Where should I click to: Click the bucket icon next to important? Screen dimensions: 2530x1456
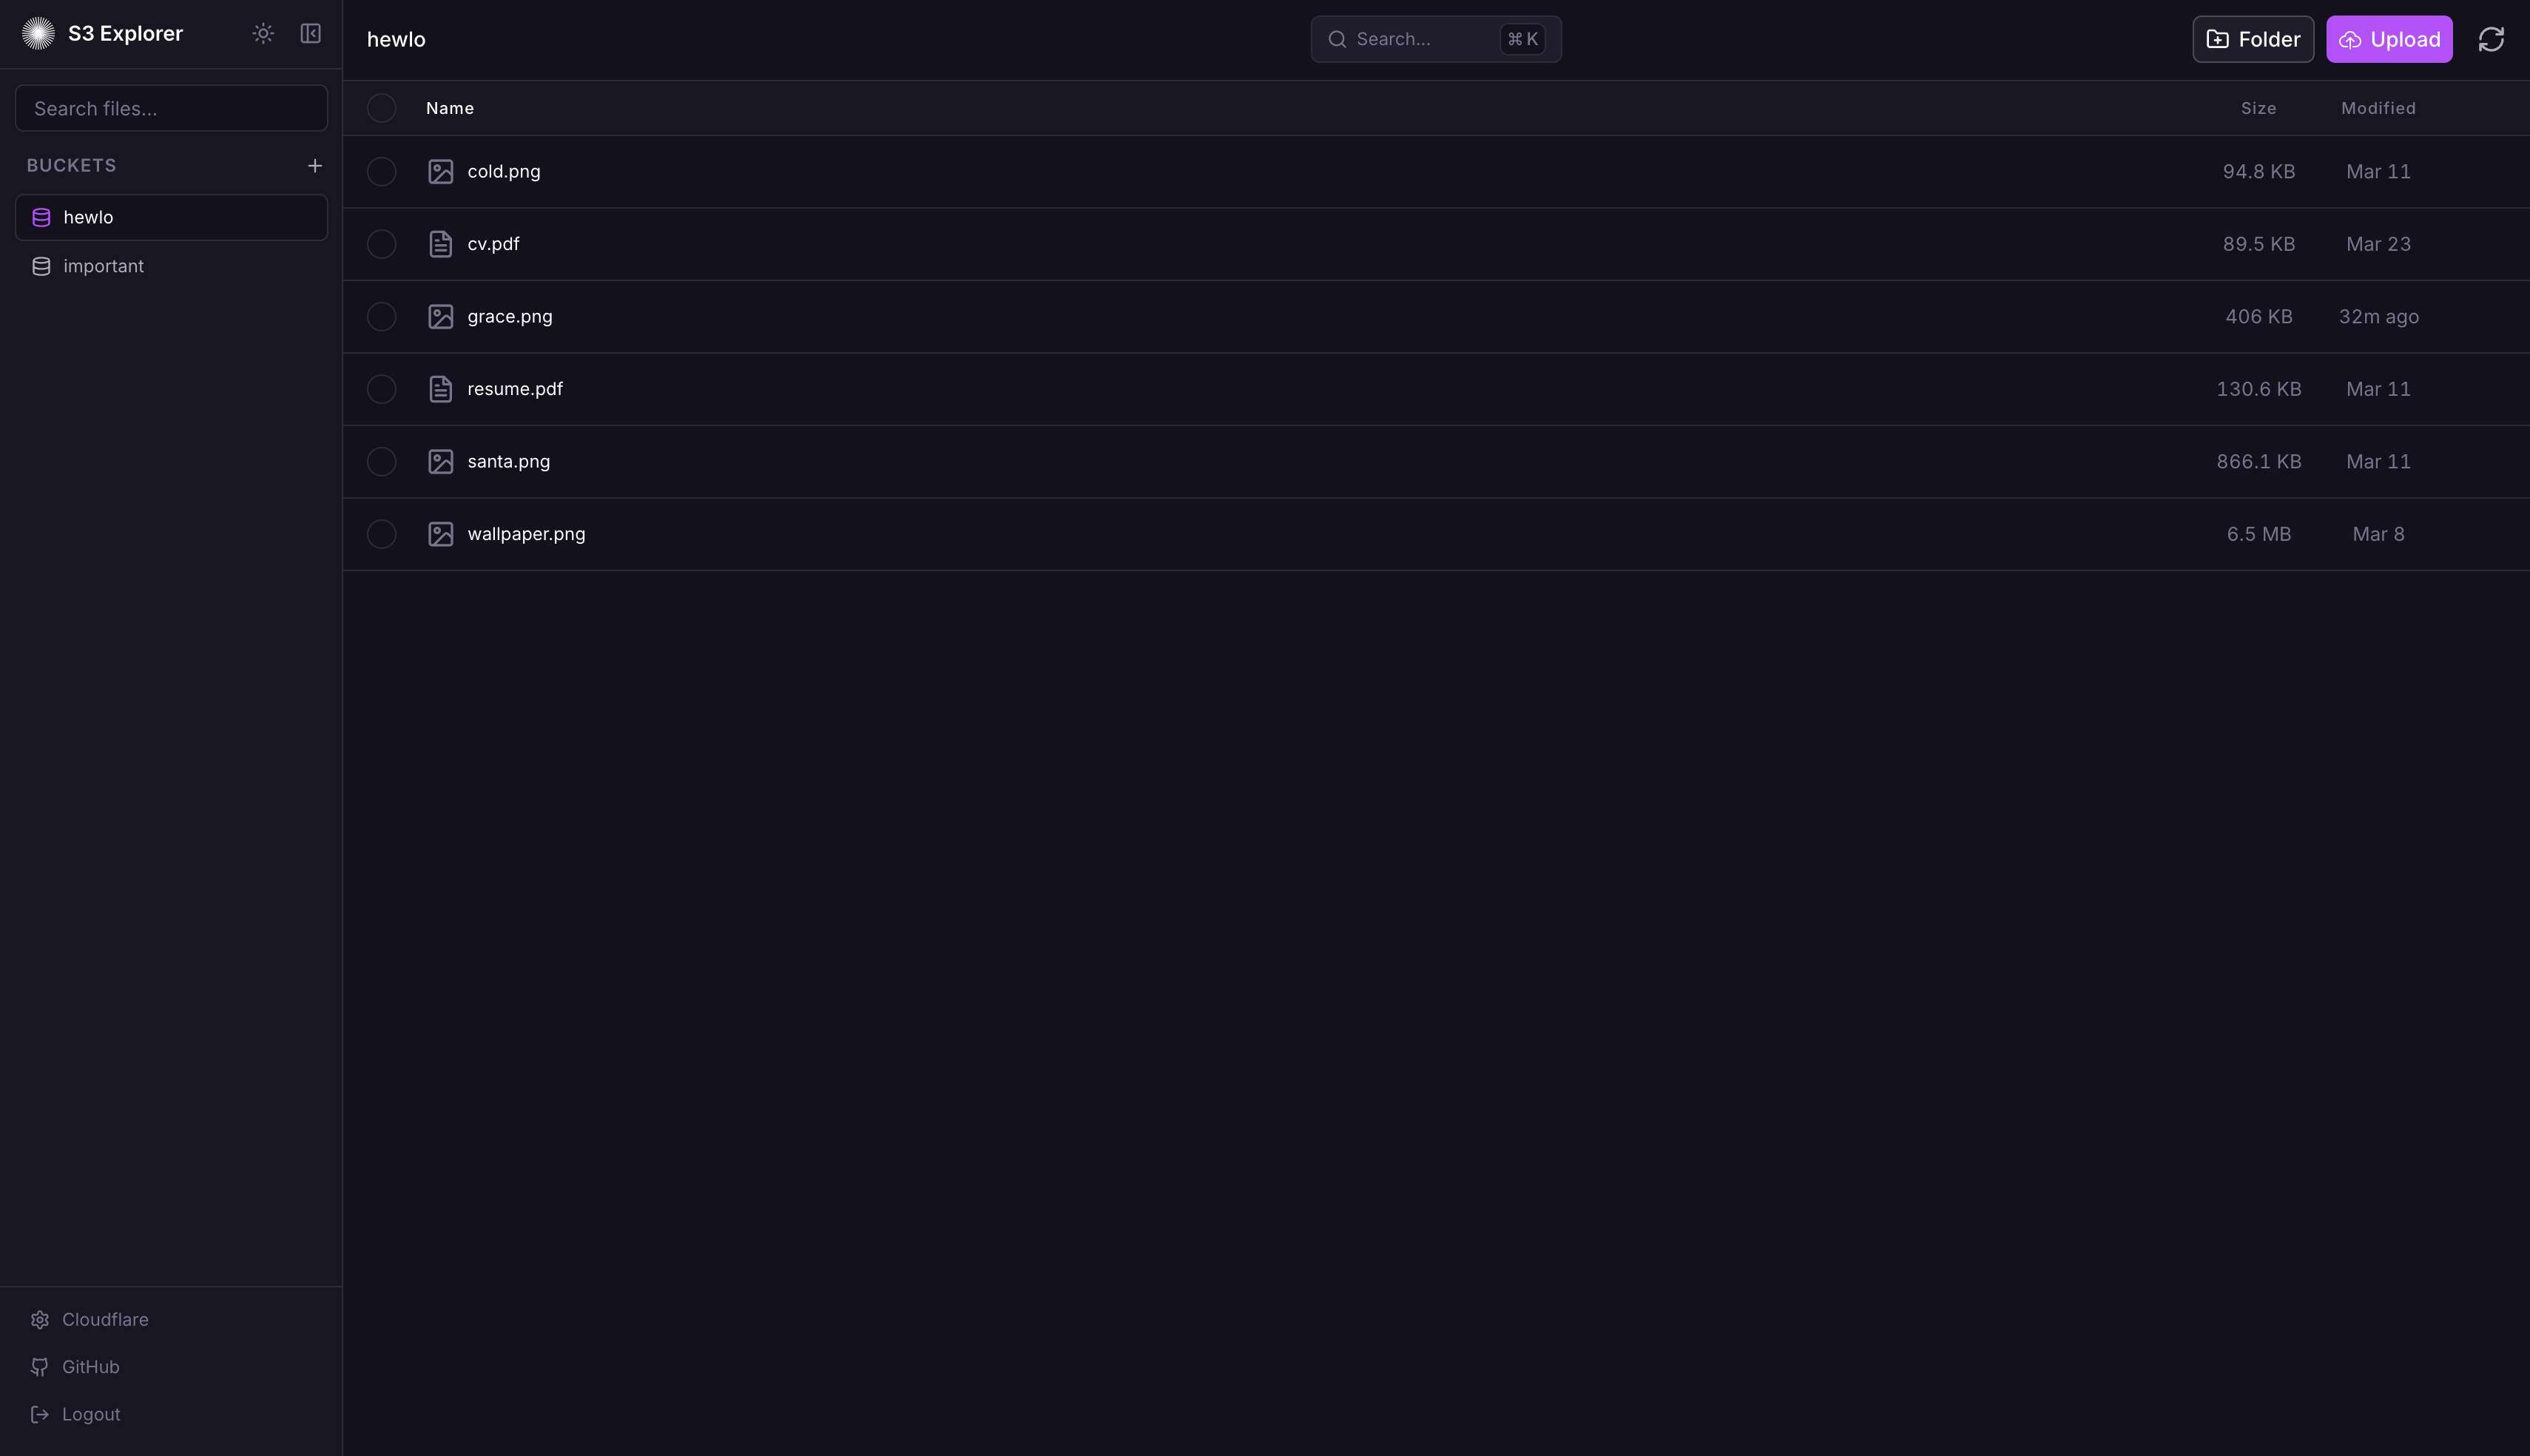[x=40, y=265]
